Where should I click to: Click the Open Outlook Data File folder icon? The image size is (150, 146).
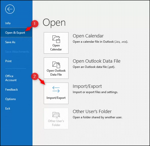pyautogui.click(x=56, y=65)
